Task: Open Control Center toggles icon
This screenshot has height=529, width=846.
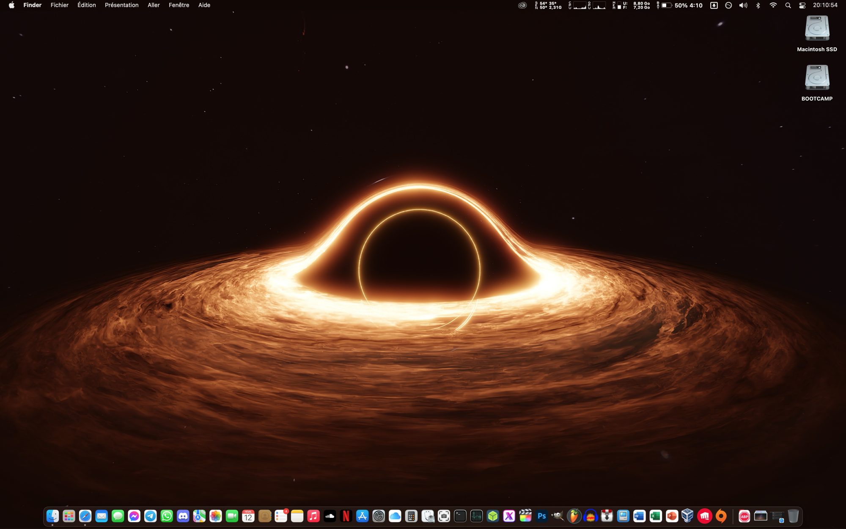Action: (x=802, y=6)
